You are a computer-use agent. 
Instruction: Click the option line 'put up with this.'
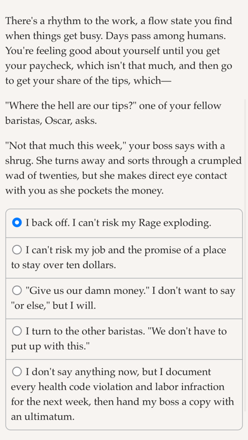[x=50, y=346]
